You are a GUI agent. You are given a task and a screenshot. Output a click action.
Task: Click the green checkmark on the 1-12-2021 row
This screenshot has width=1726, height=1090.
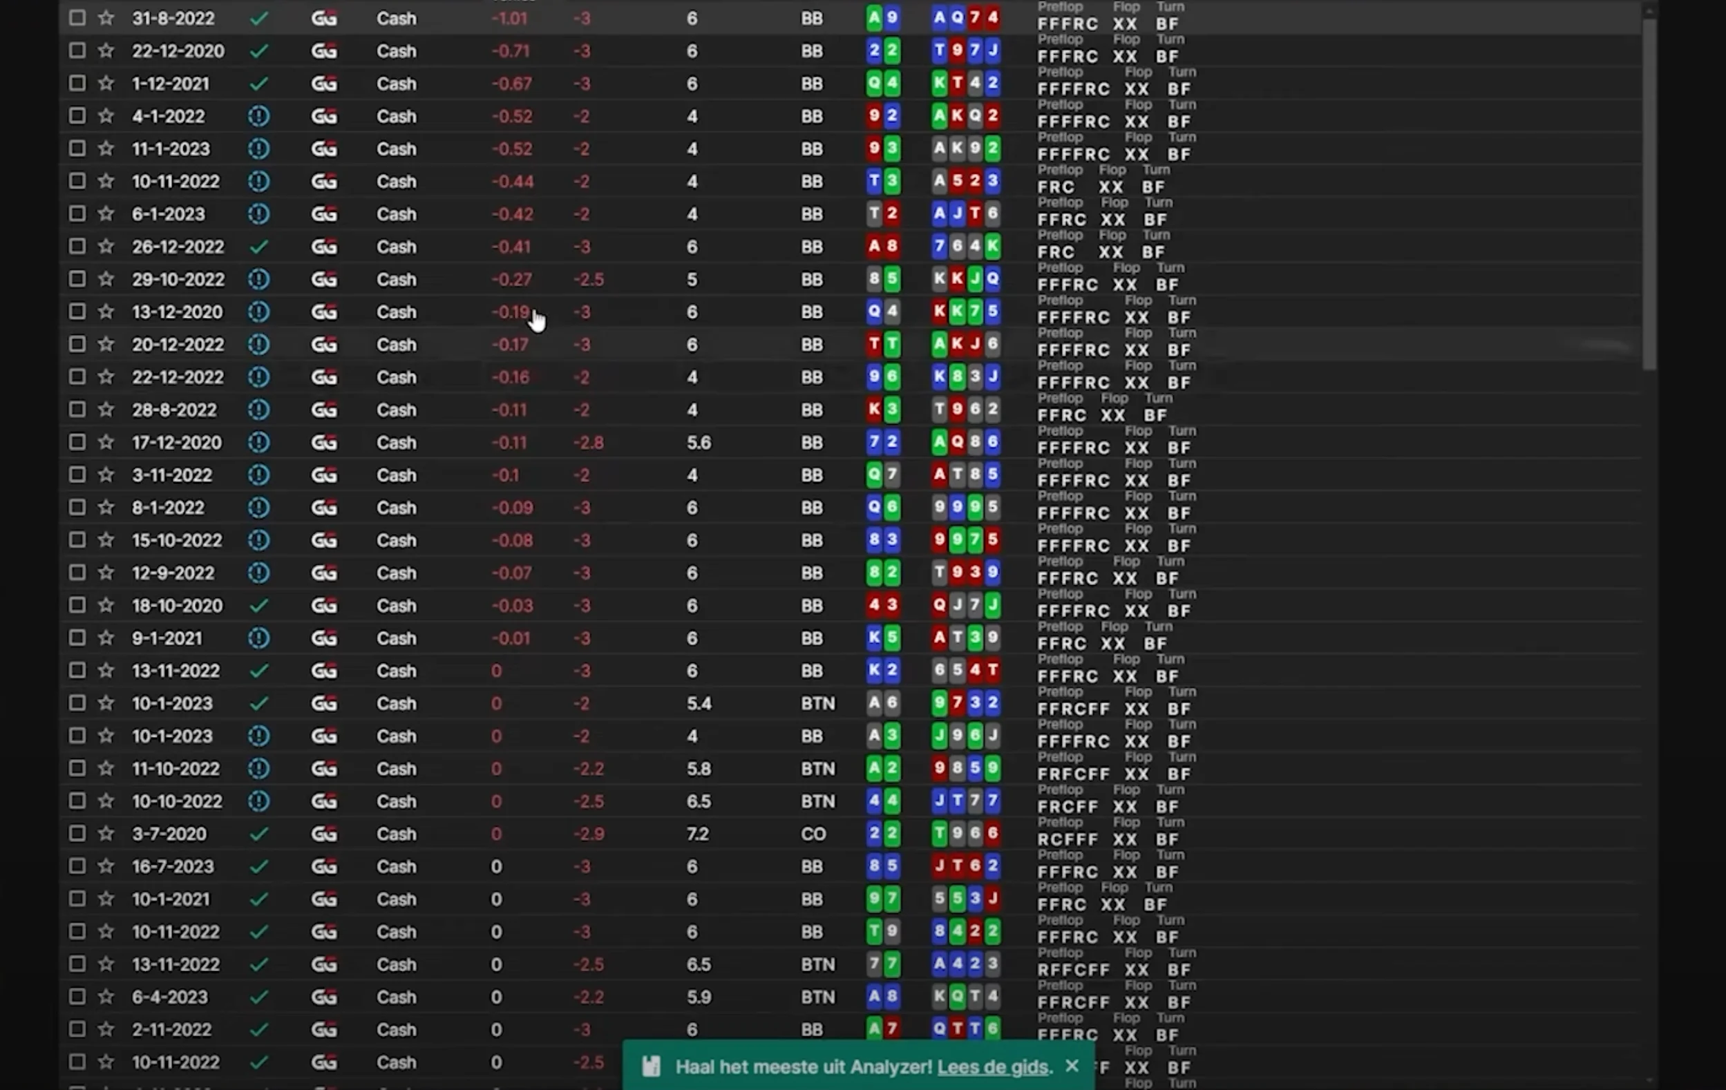[258, 84]
